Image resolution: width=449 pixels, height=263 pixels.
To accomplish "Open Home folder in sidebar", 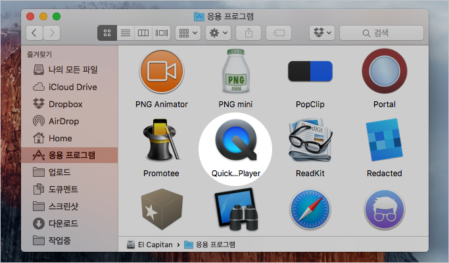I will click(69, 138).
